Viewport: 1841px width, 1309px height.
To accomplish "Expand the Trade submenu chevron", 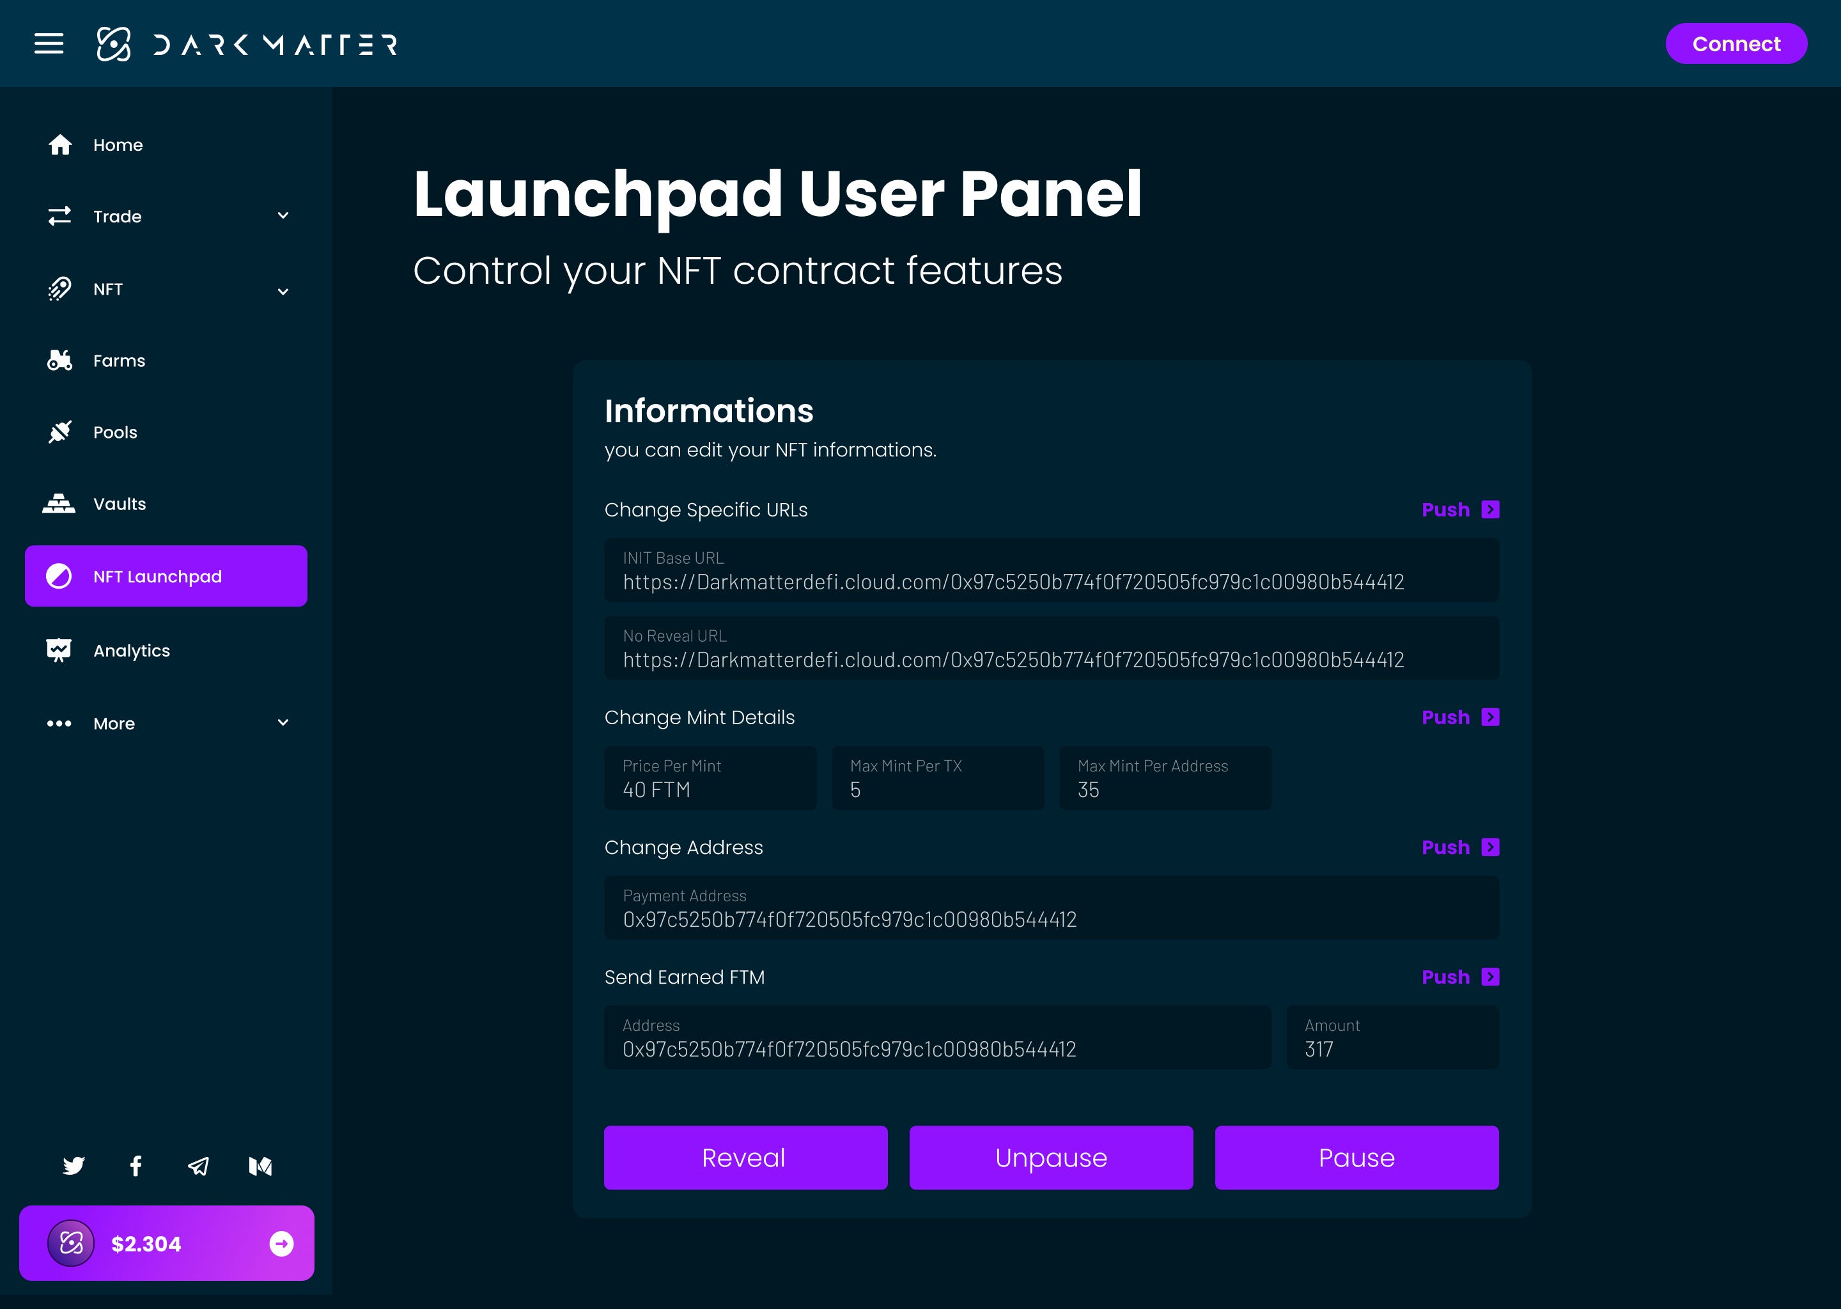I will 283,216.
